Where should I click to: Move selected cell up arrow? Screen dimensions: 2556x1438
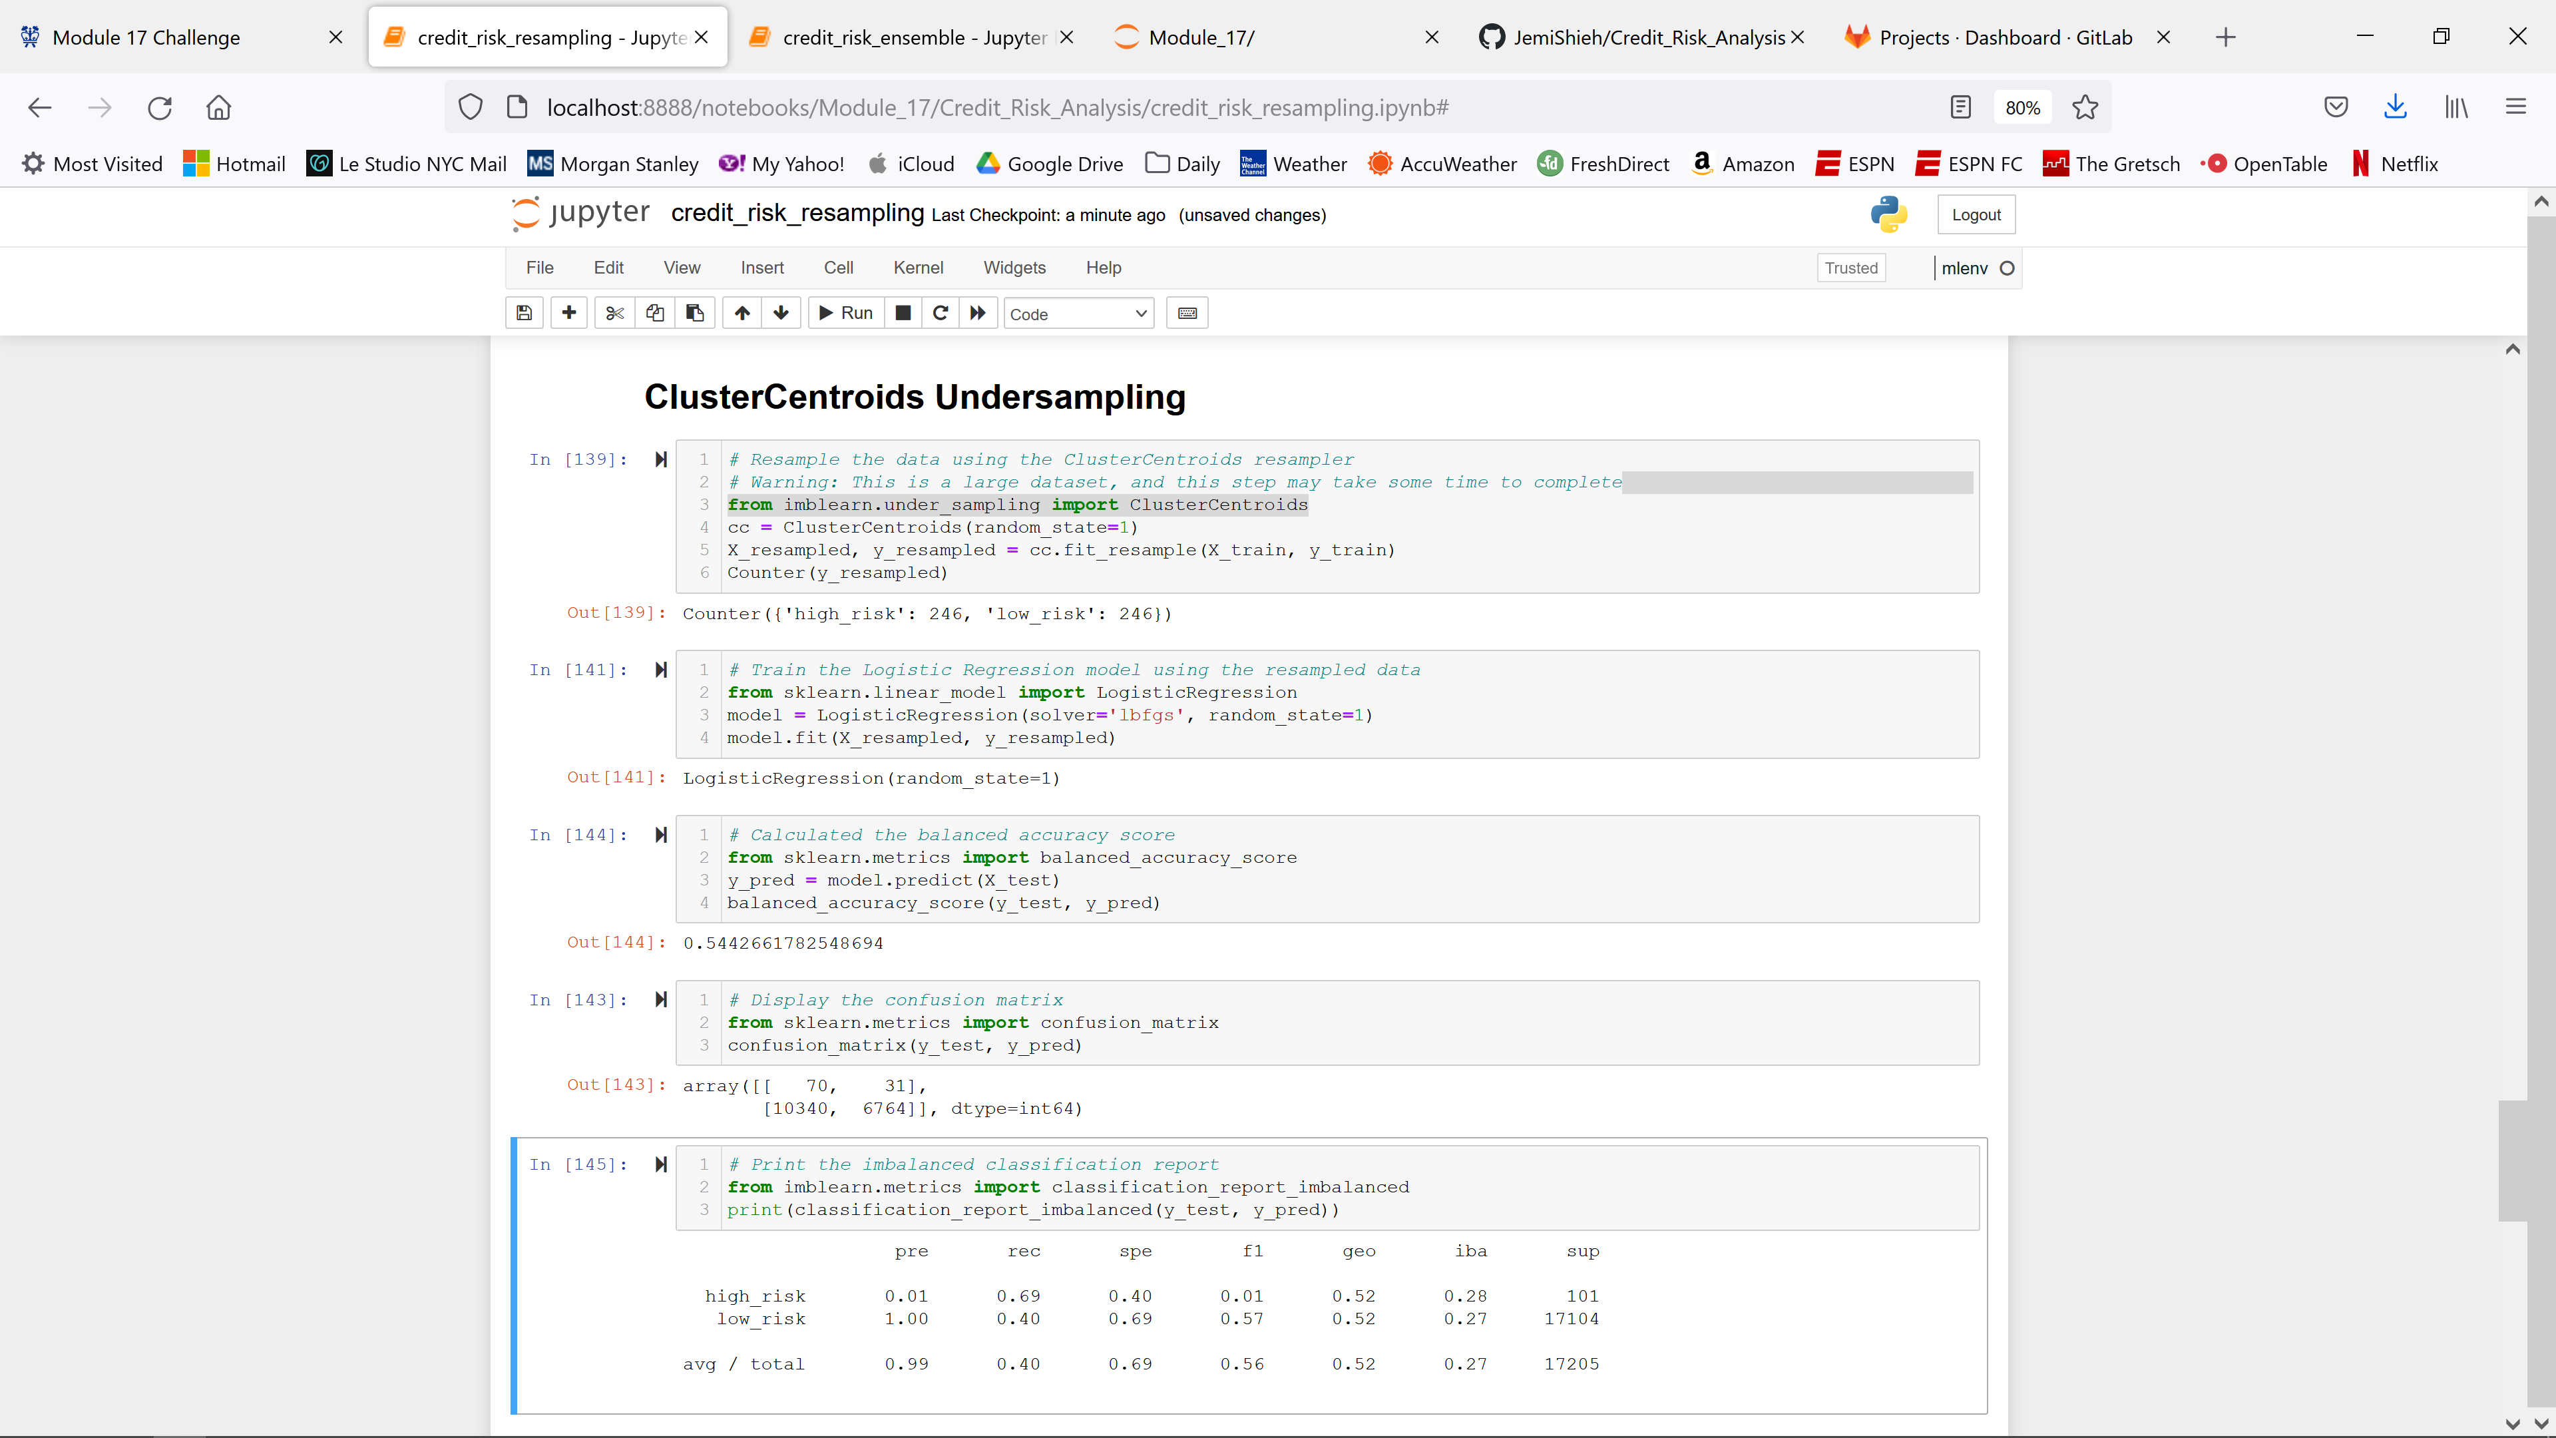tap(742, 314)
